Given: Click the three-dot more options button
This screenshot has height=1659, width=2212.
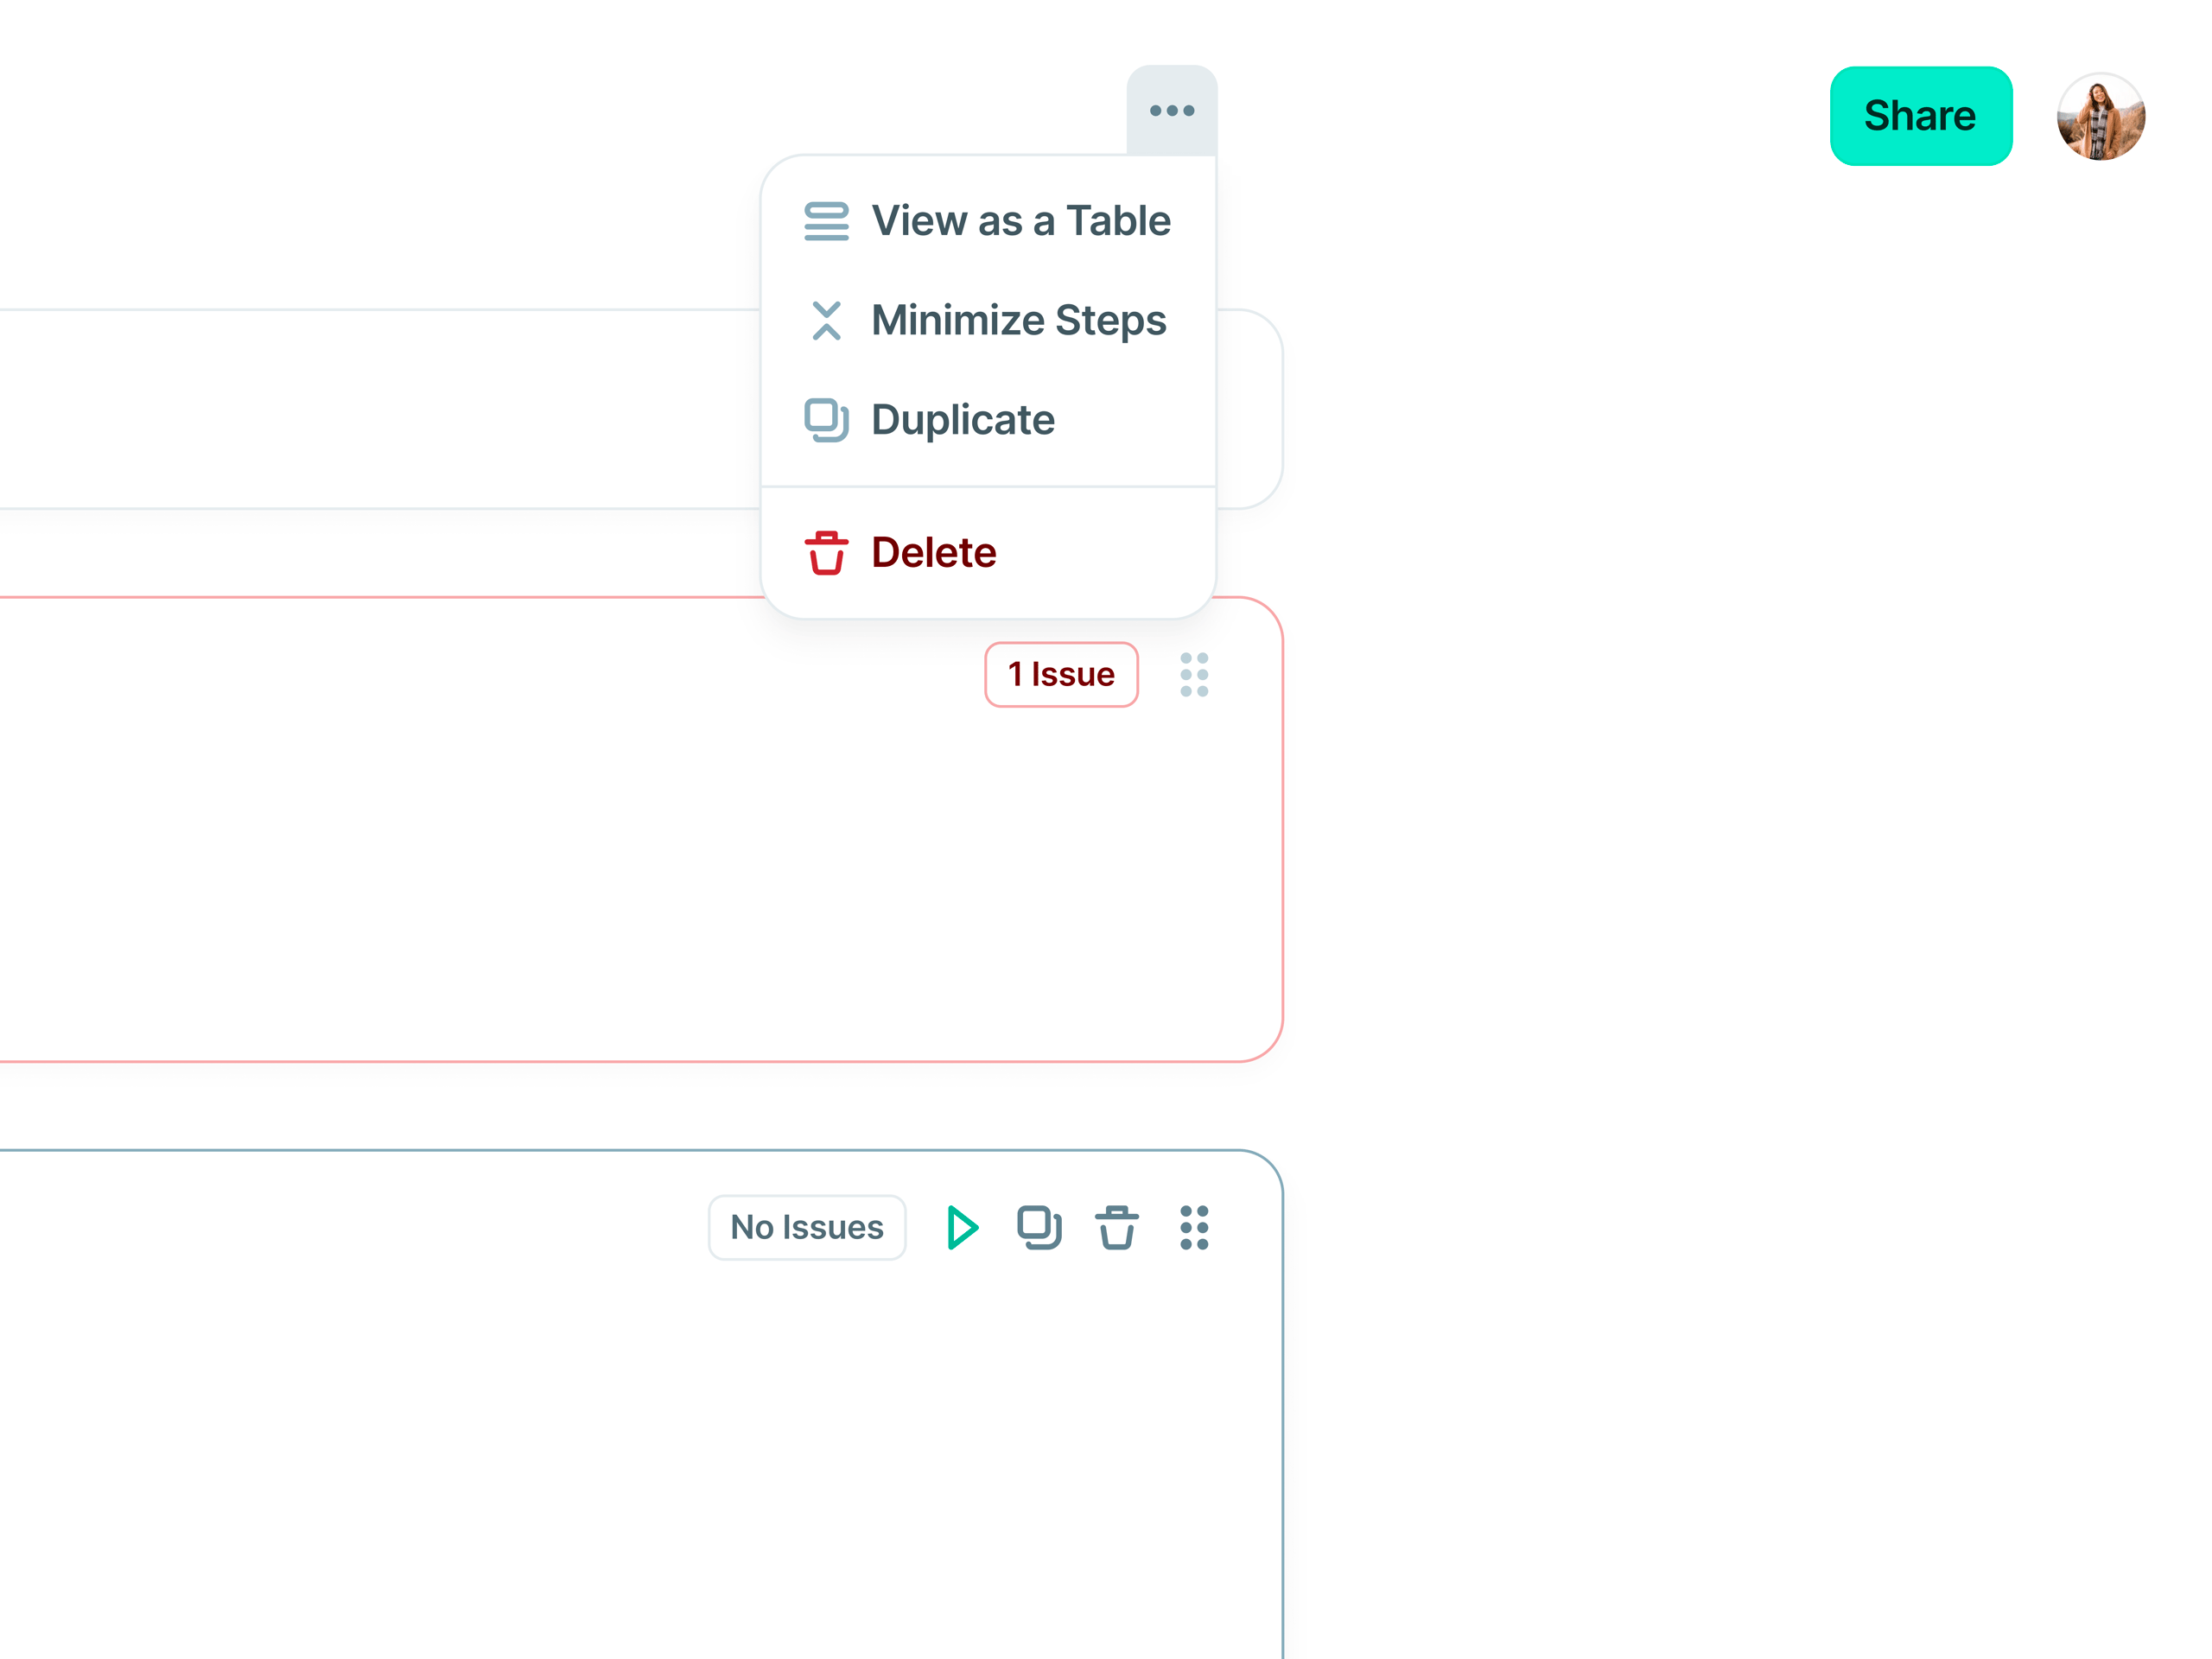Looking at the screenshot, I should pos(1171,111).
